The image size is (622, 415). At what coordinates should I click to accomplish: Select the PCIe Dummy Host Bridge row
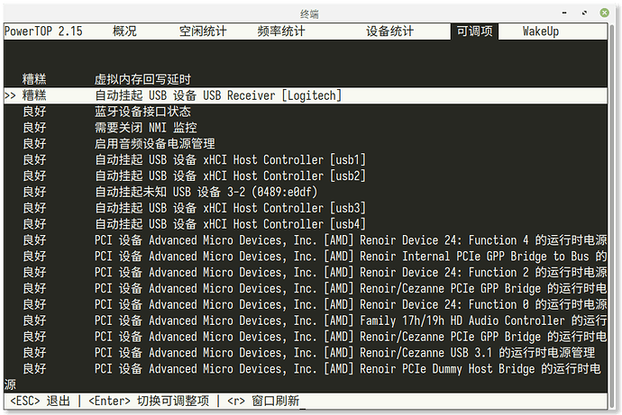[x=343, y=369]
